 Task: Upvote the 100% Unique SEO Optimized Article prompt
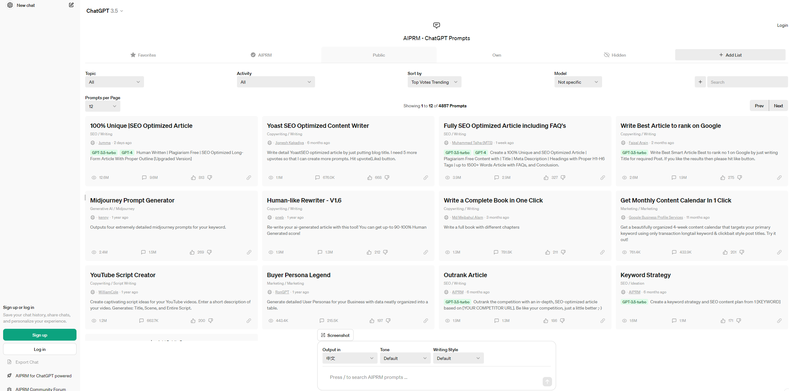point(193,178)
